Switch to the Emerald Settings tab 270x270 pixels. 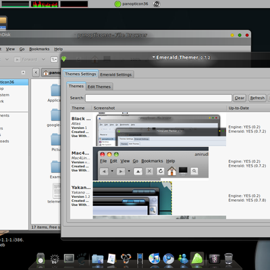[x=116, y=74]
